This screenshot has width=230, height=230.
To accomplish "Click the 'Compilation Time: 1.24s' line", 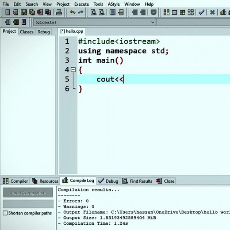I will pyautogui.click(x=93, y=223).
